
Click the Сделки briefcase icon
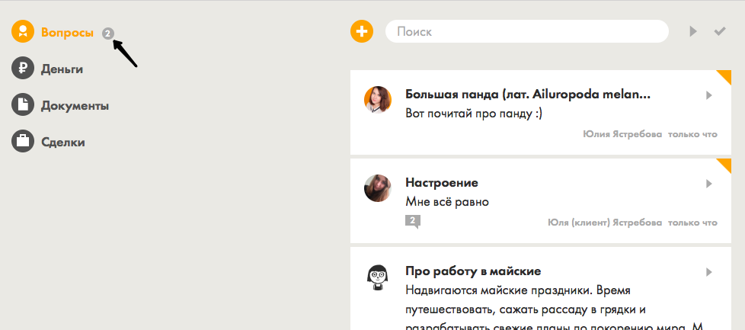point(23,142)
